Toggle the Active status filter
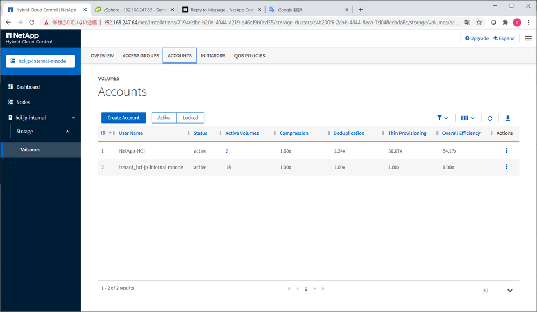537x312 pixels. pos(164,118)
